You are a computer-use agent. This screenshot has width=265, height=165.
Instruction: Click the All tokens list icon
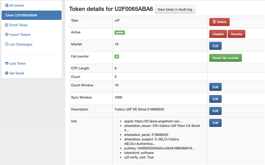pos(7,5)
